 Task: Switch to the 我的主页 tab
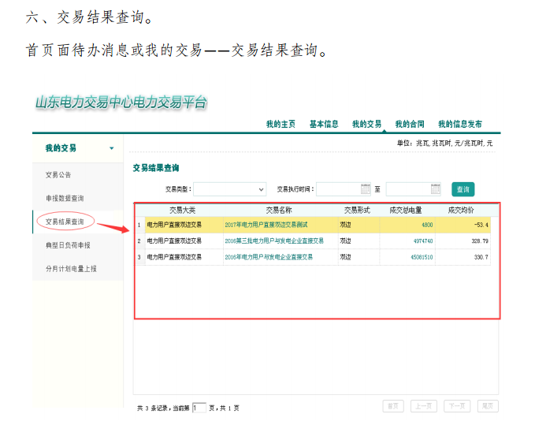[x=281, y=124]
